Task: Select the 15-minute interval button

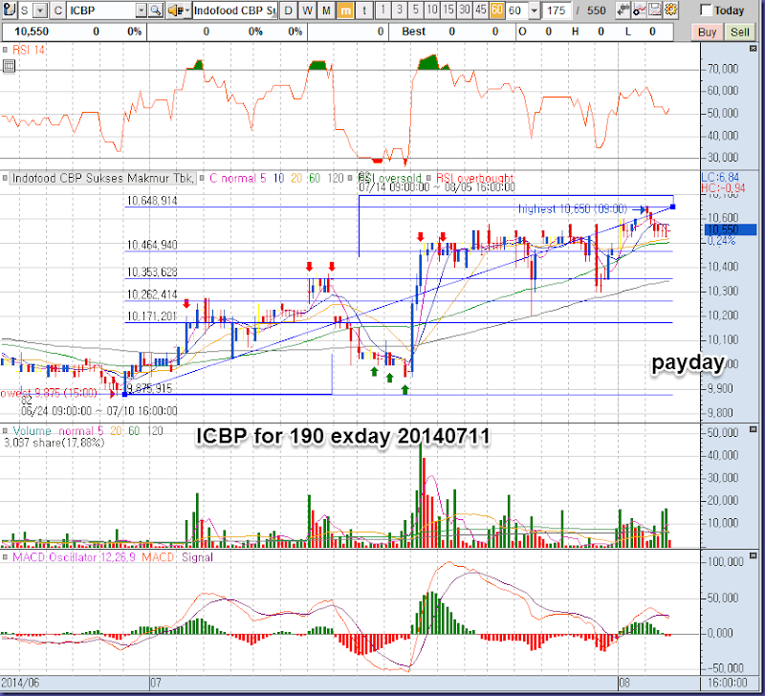Action: [448, 10]
